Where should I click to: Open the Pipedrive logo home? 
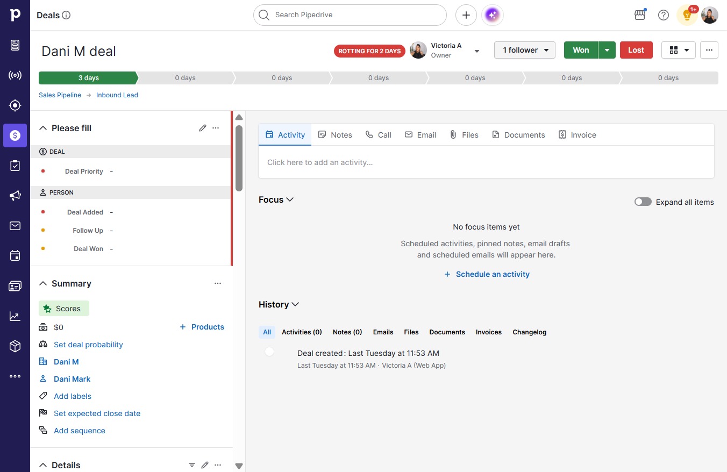tap(15, 15)
